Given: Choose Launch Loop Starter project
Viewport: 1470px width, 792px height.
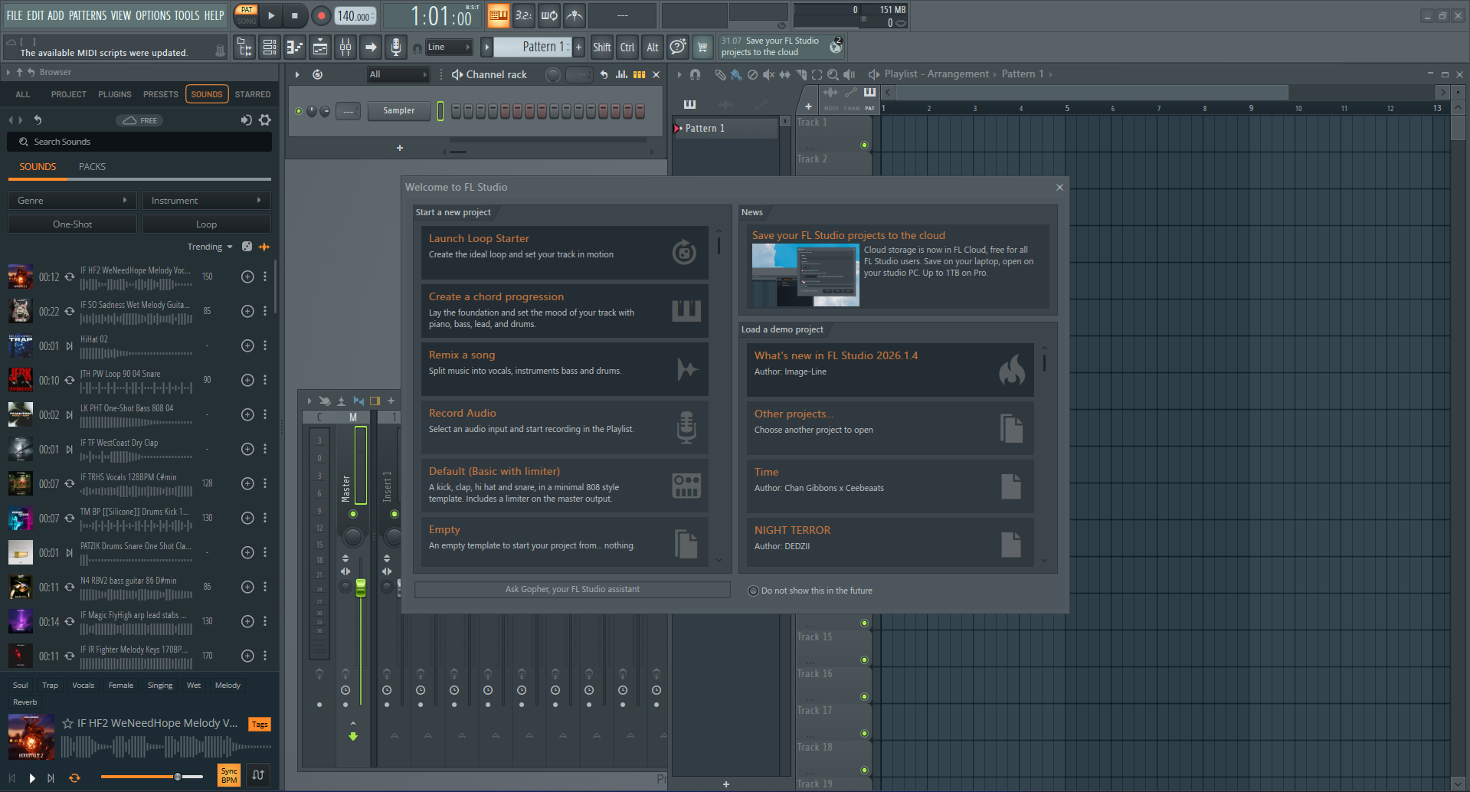Looking at the screenshot, I should (x=565, y=253).
